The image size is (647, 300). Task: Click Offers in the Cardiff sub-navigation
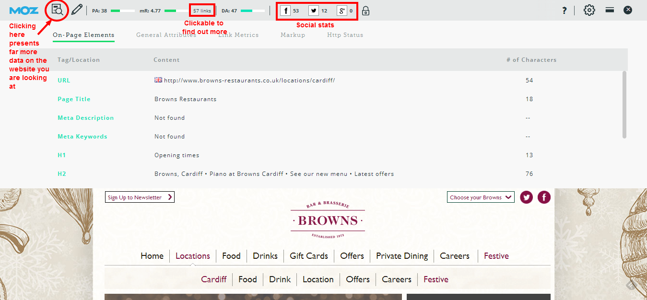[x=358, y=279]
